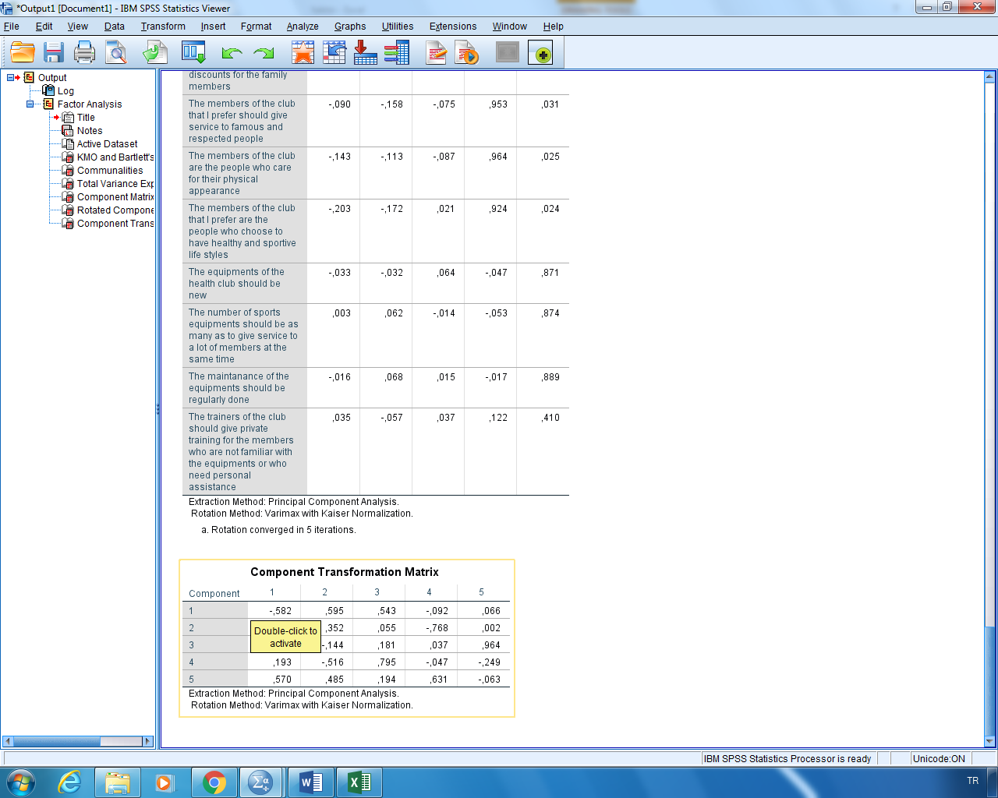998x798 pixels.
Task: Select Component Transformation Matrix outline item
Action: 115,223
